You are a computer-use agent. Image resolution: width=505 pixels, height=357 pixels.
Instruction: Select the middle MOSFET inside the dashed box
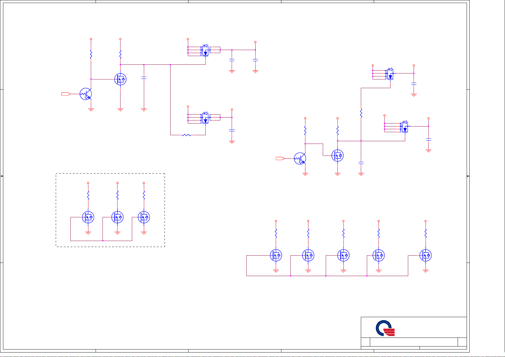pos(117,217)
